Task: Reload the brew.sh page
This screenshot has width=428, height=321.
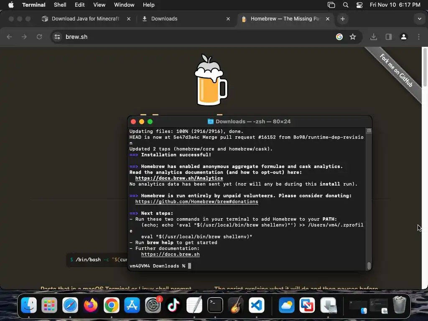Action: click(x=39, y=37)
